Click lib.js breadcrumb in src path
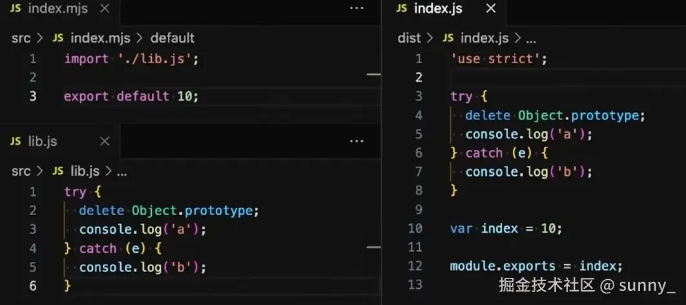Screen dimensions: 686x305 (x=85, y=171)
